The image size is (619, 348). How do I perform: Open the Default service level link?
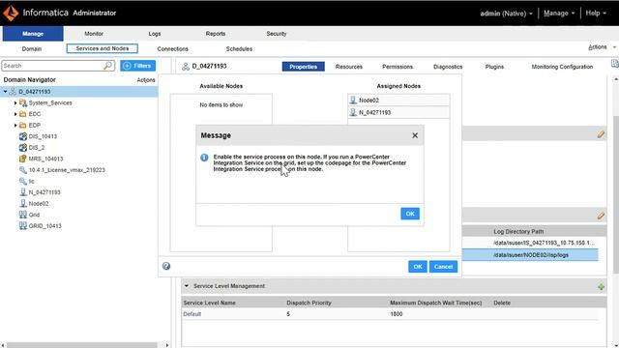click(192, 314)
